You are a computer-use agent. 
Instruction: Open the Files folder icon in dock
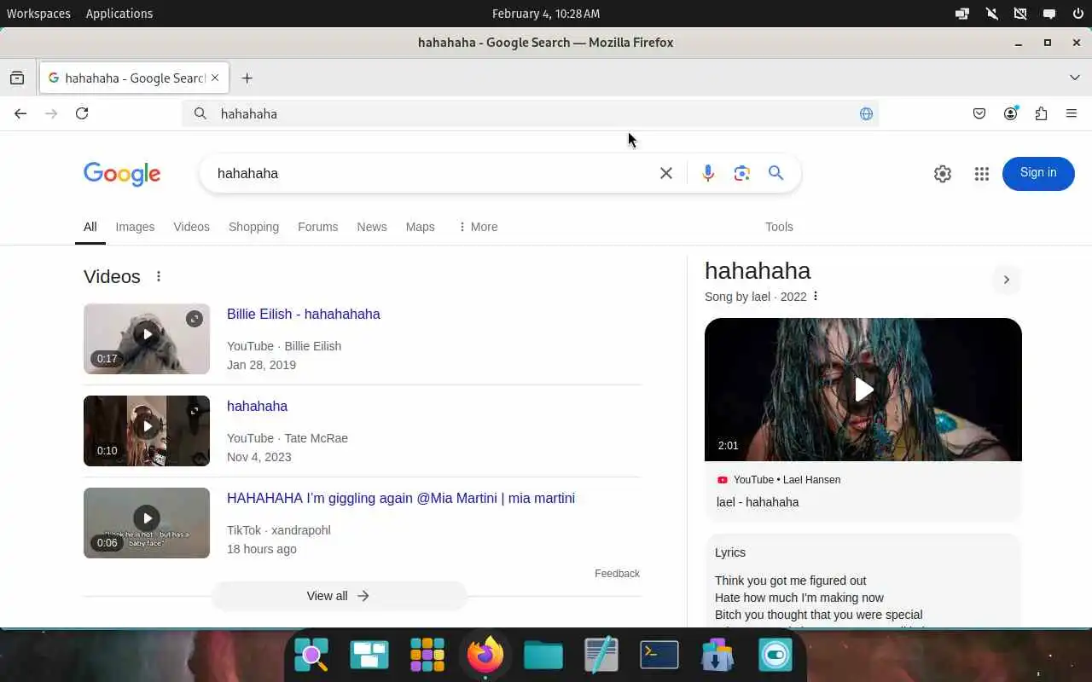(x=543, y=655)
